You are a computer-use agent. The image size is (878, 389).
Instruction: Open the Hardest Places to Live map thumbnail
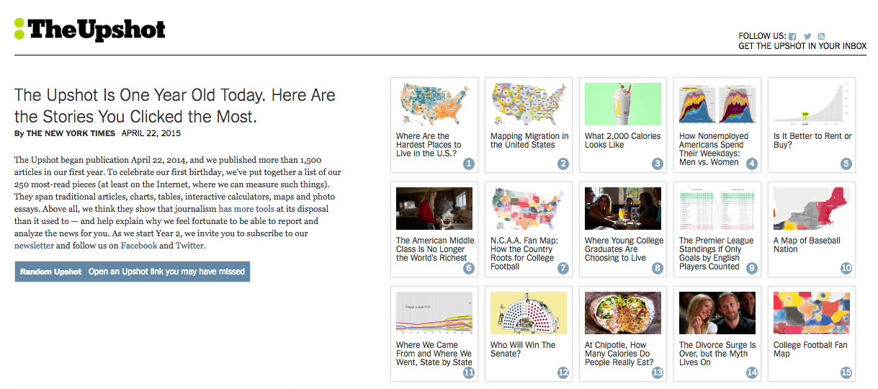pos(434,104)
